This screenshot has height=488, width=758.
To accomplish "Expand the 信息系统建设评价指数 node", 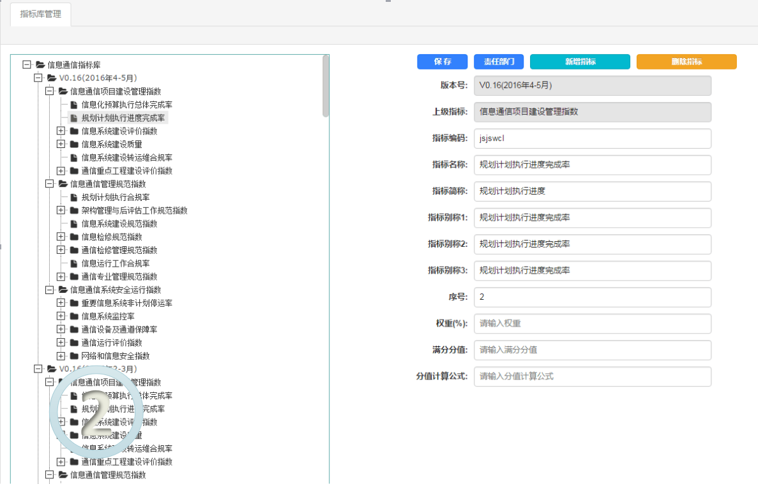I will tap(61, 131).
